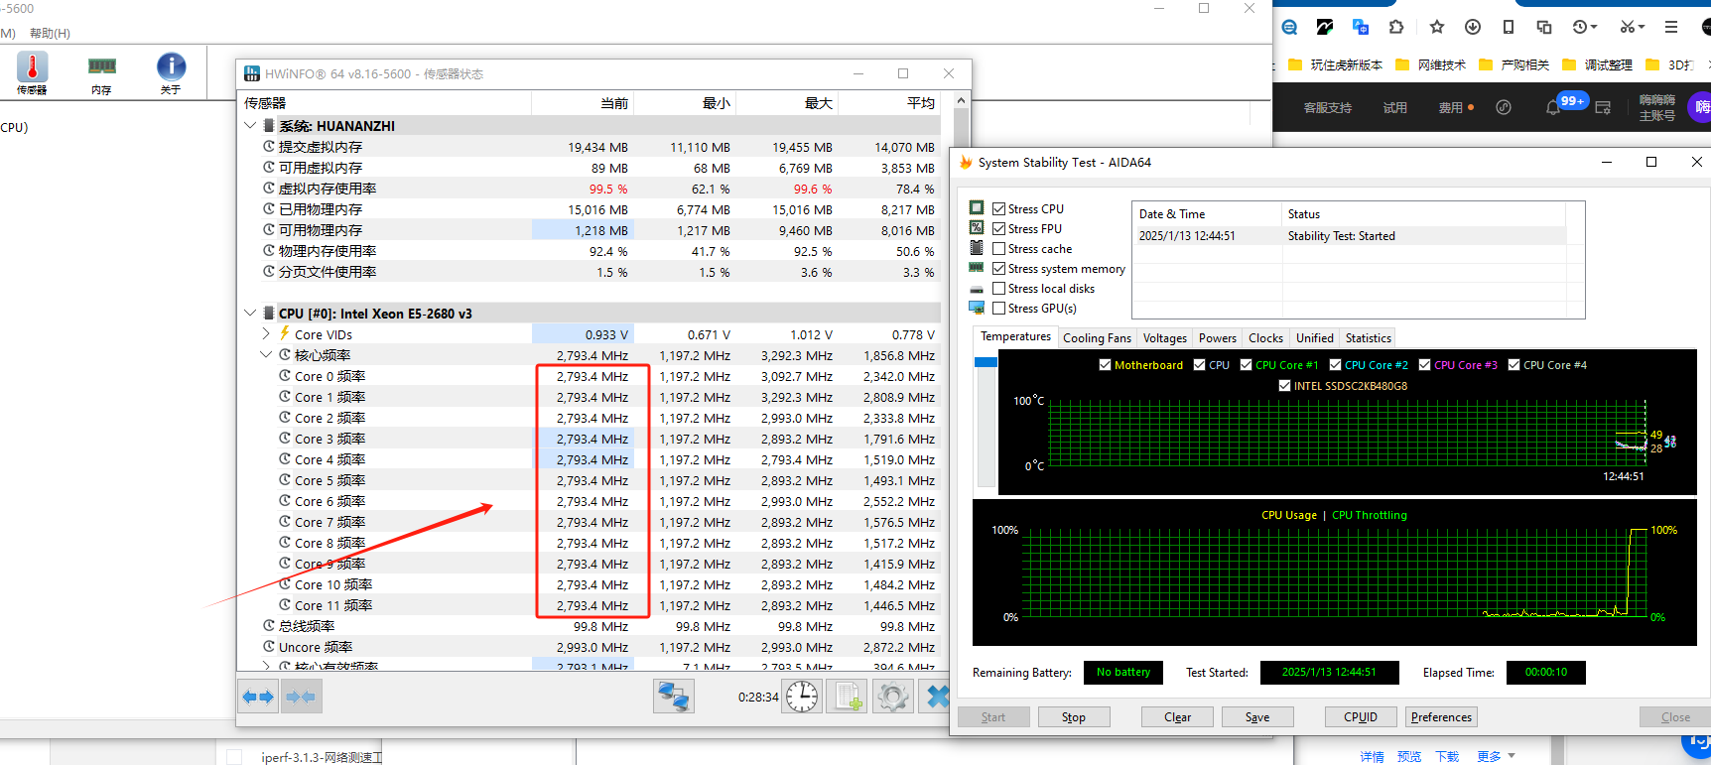Open CPUID from AIDA64 stability test
The width and height of the screenshot is (1711, 765).
click(x=1361, y=717)
